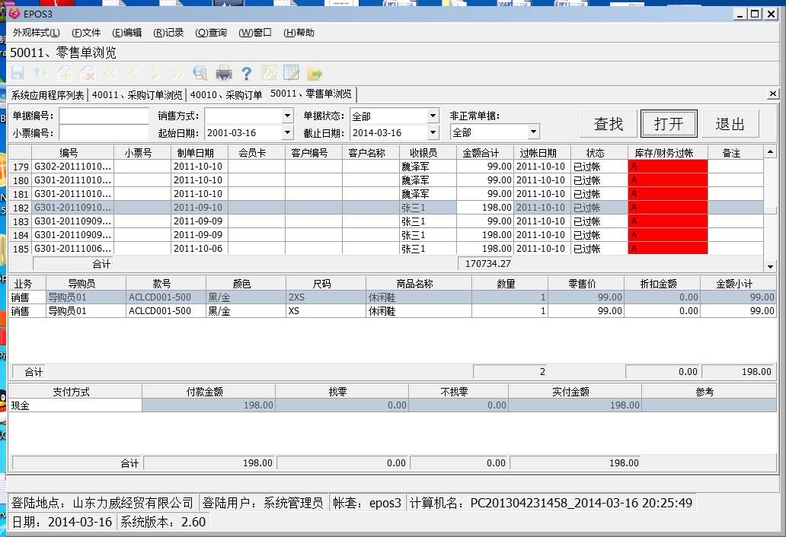
Task: Click red 库存/财务过帐 cell in row 179
Action: [667, 167]
